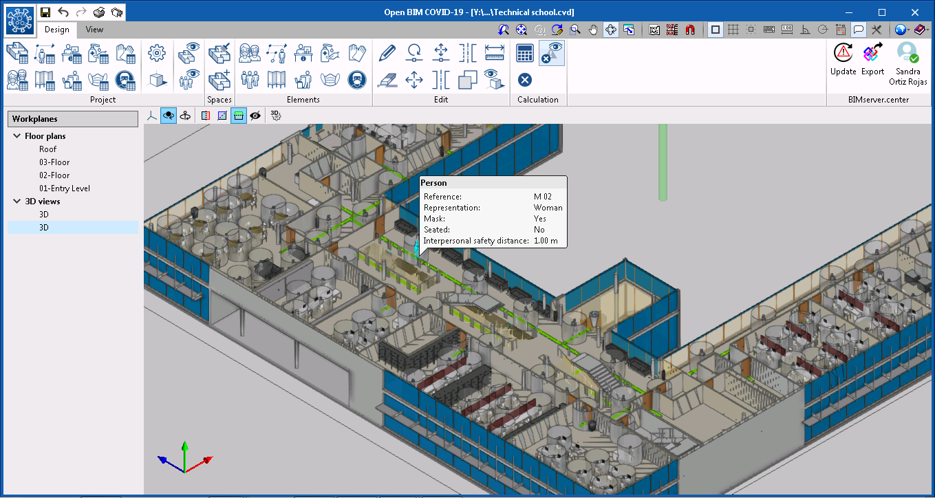Open the Calculation calculator tool

(524, 53)
